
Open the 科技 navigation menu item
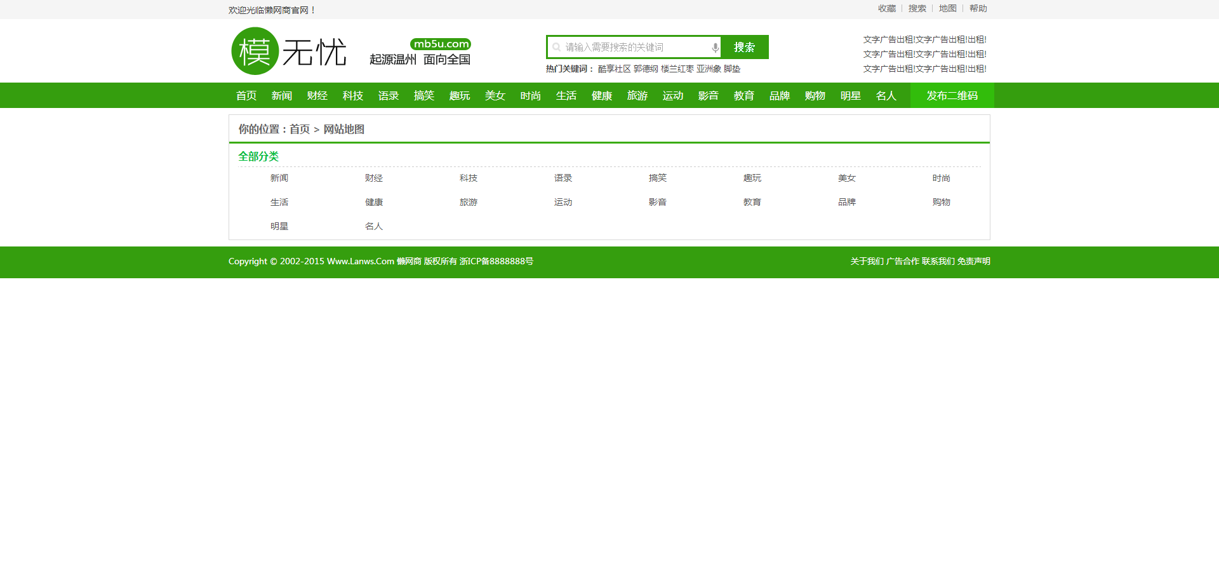pyautogui.click(x=353, y=96)
